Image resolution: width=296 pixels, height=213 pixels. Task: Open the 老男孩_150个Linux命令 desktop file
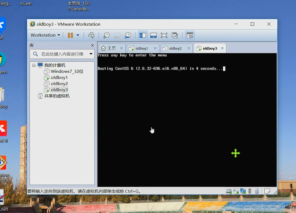coord(79,6)
